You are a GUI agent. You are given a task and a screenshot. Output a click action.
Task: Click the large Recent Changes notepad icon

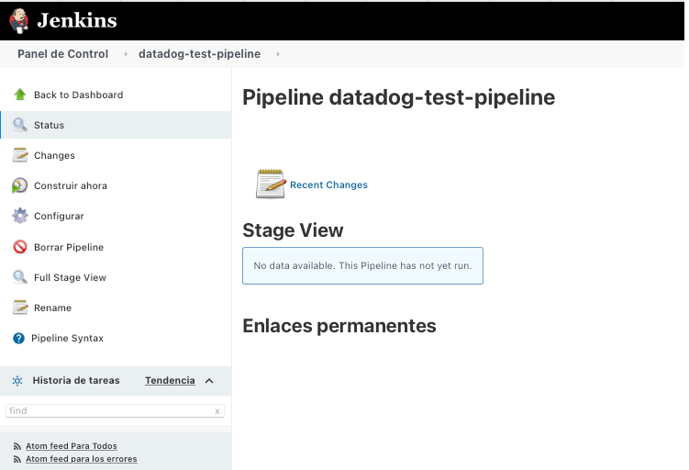coord(271,184)
